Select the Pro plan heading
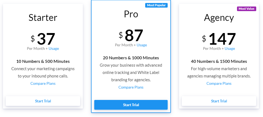Viewport: 263px width, 117px height. pos(131,14)
